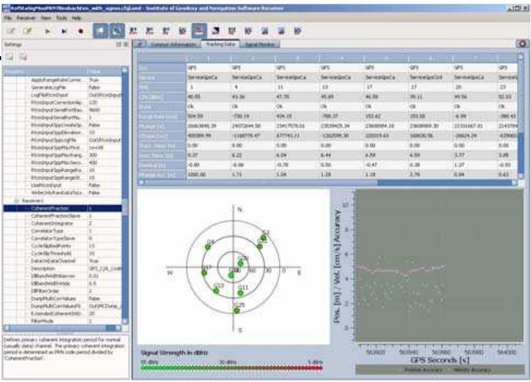Start the receiver with the play icon

47,32
